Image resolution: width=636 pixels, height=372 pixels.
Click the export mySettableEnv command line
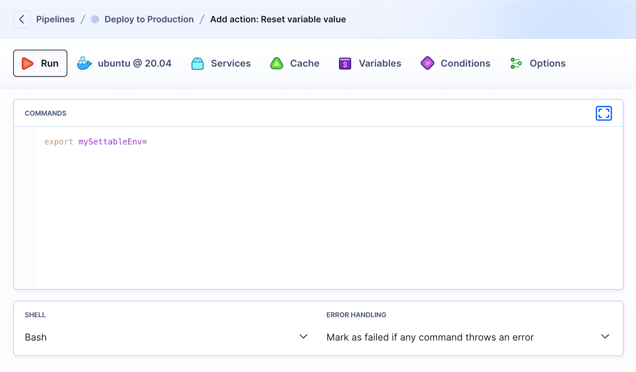(x=95, y=142)
